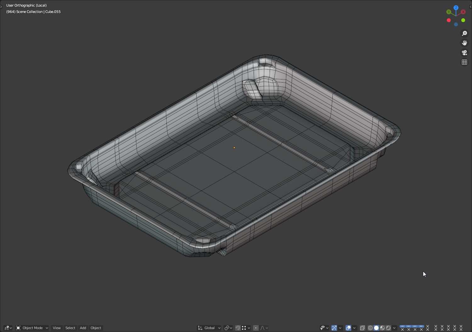The height and width of the screenshot is (332, 472).
Task: Toggle snapping magnet icon
Action: tap(238, 328)
